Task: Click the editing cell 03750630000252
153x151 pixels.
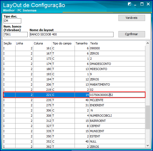Action: pyautogui.click(x=117, y=95)
